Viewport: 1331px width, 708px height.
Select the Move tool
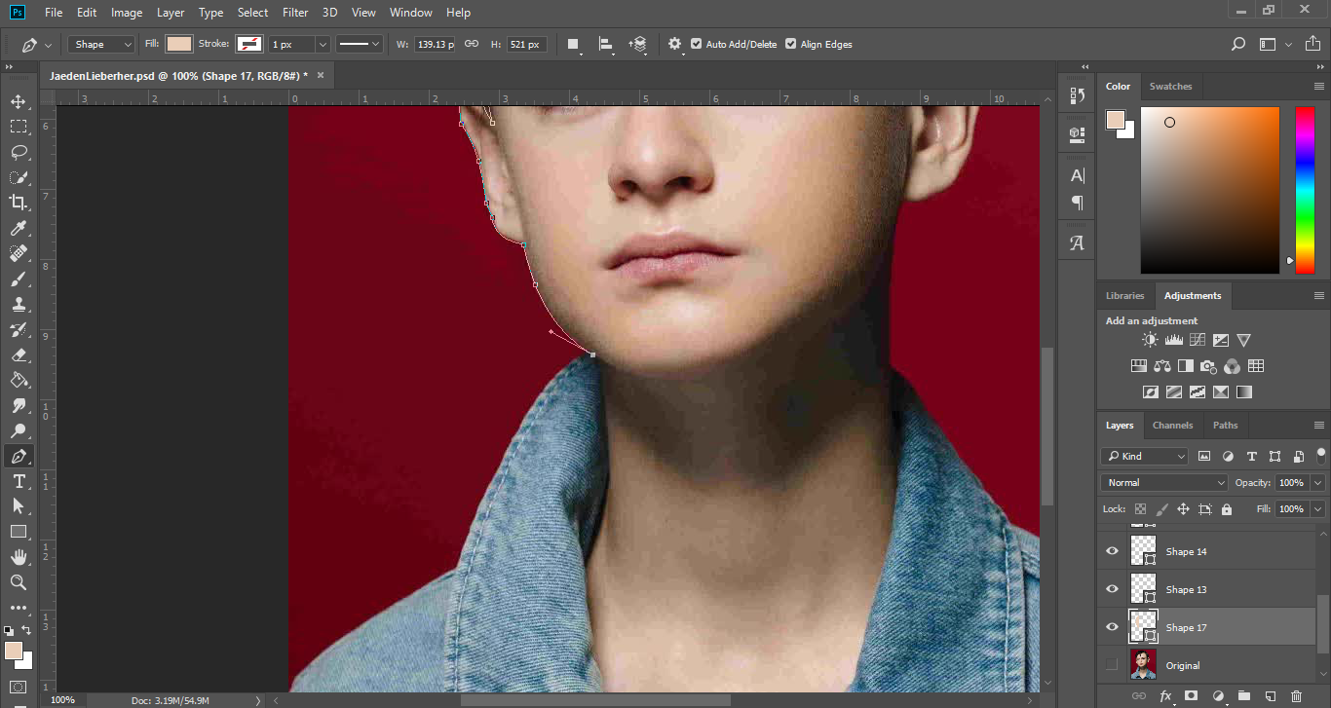(19, 101)
